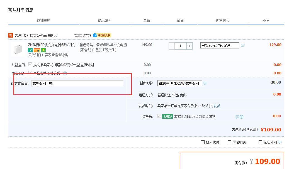
Task: Open the 已省20元:冲冠促销 discount dropdown
Action: [x=220, y=45]
